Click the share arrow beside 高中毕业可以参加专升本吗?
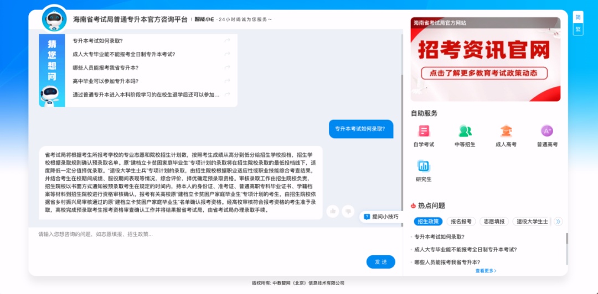 (228, 81)
